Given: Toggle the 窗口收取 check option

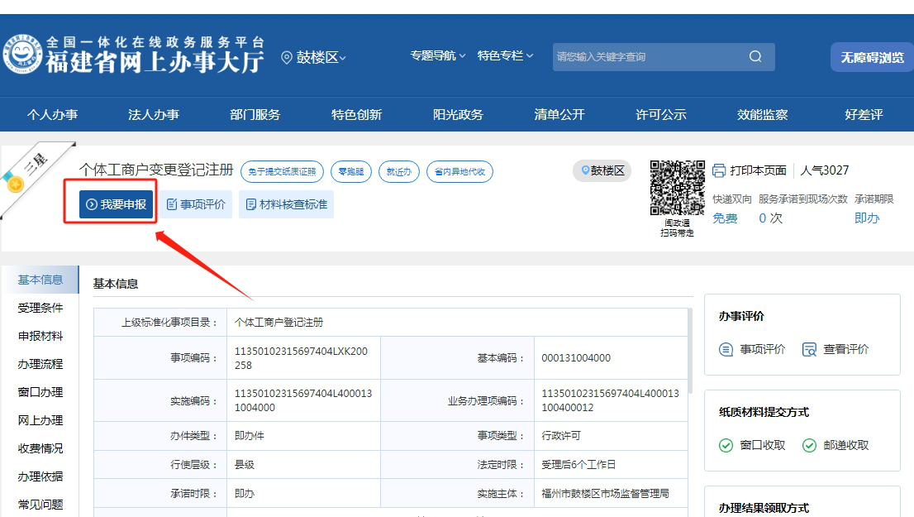Looking at the screenshot, I should [726, 445].
